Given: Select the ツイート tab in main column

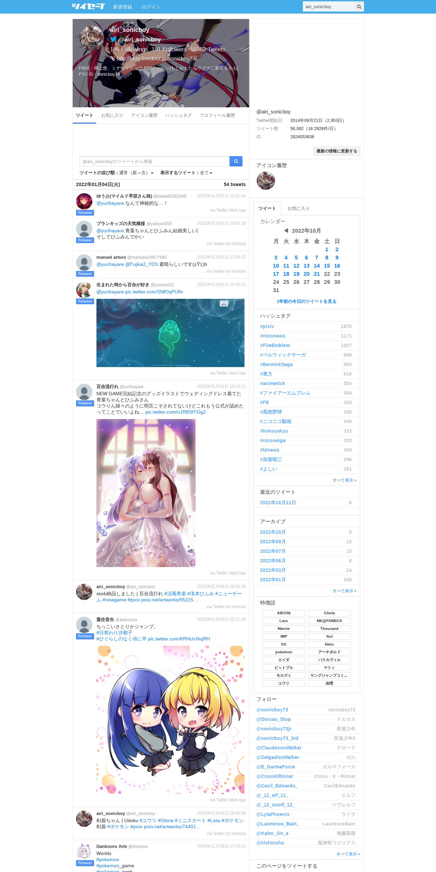Looking at the screenshot, I should coord(84,115).
